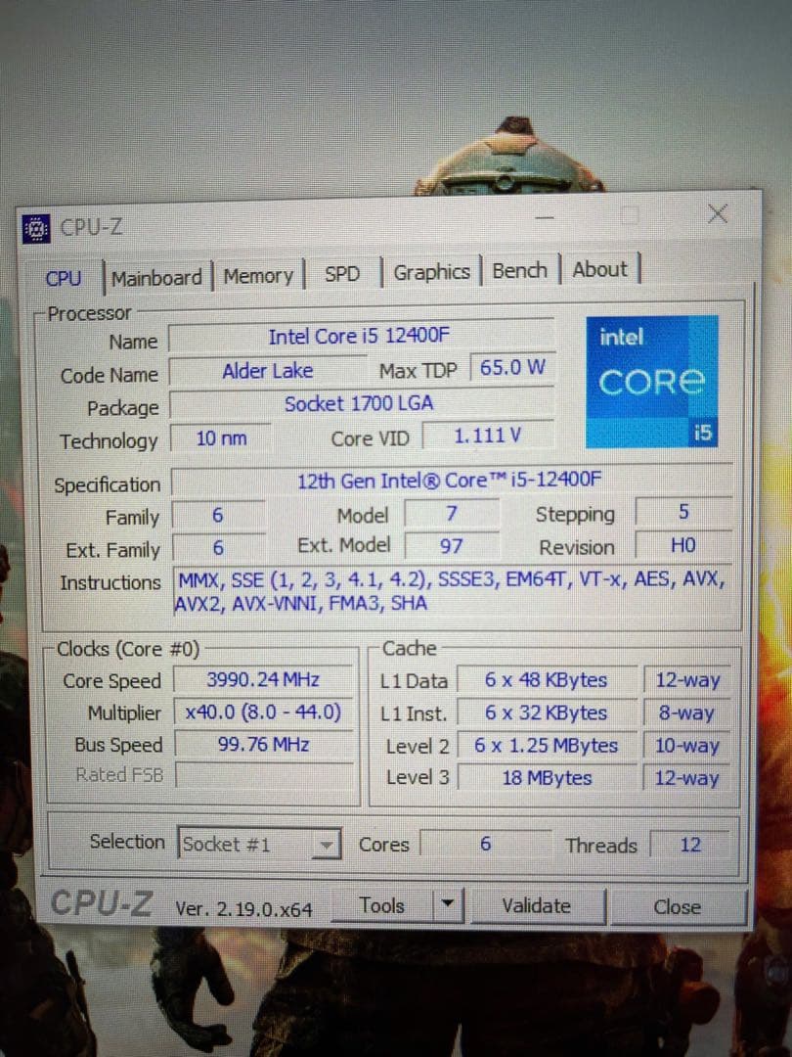Screen dimensions: 792x1057
Task: Click the L1 Inst. 6 x 32 KBytes value
Action: 547,712
